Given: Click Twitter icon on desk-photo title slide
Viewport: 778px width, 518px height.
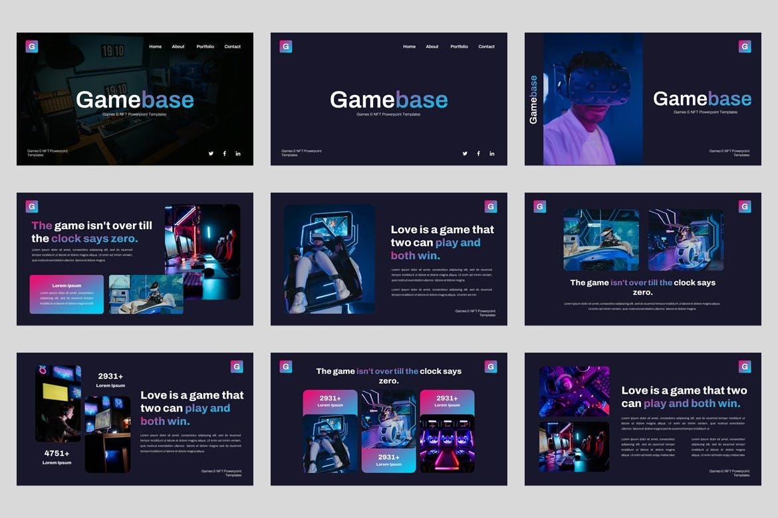Looking at the screenshot, I should coord(211,153).
